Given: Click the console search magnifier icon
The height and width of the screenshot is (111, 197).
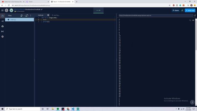Looking at the screenshot, I should pyautogui.click(x=190, y=20).
